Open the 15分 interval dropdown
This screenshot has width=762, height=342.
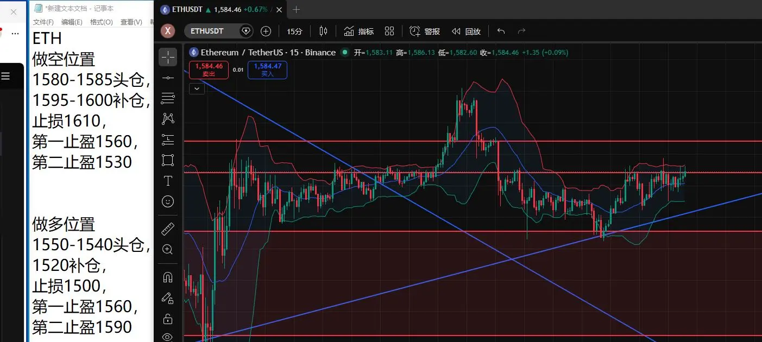294,31
